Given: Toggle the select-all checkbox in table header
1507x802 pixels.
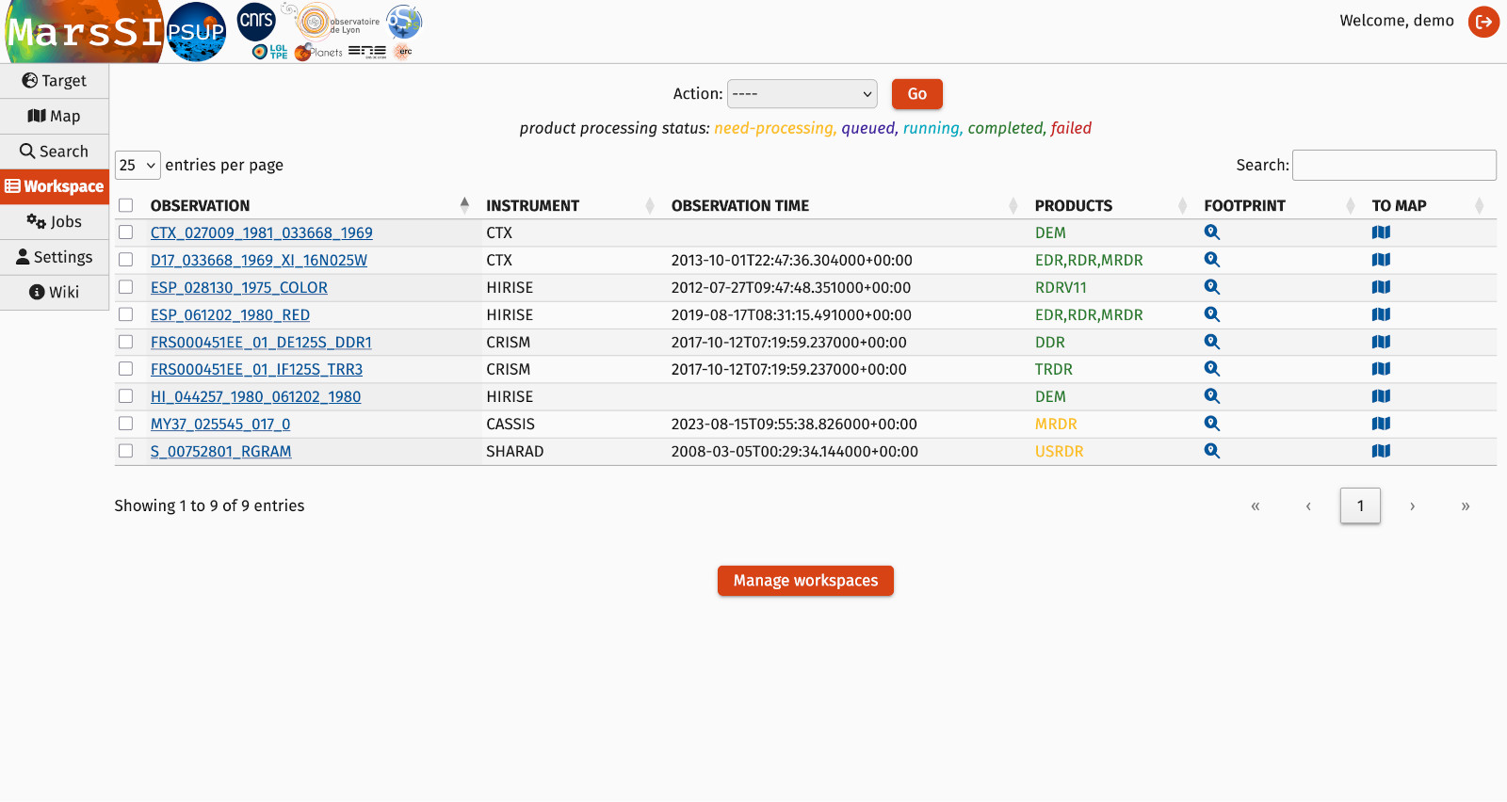Looking at the screenshot, I should (x=126, y=205).
